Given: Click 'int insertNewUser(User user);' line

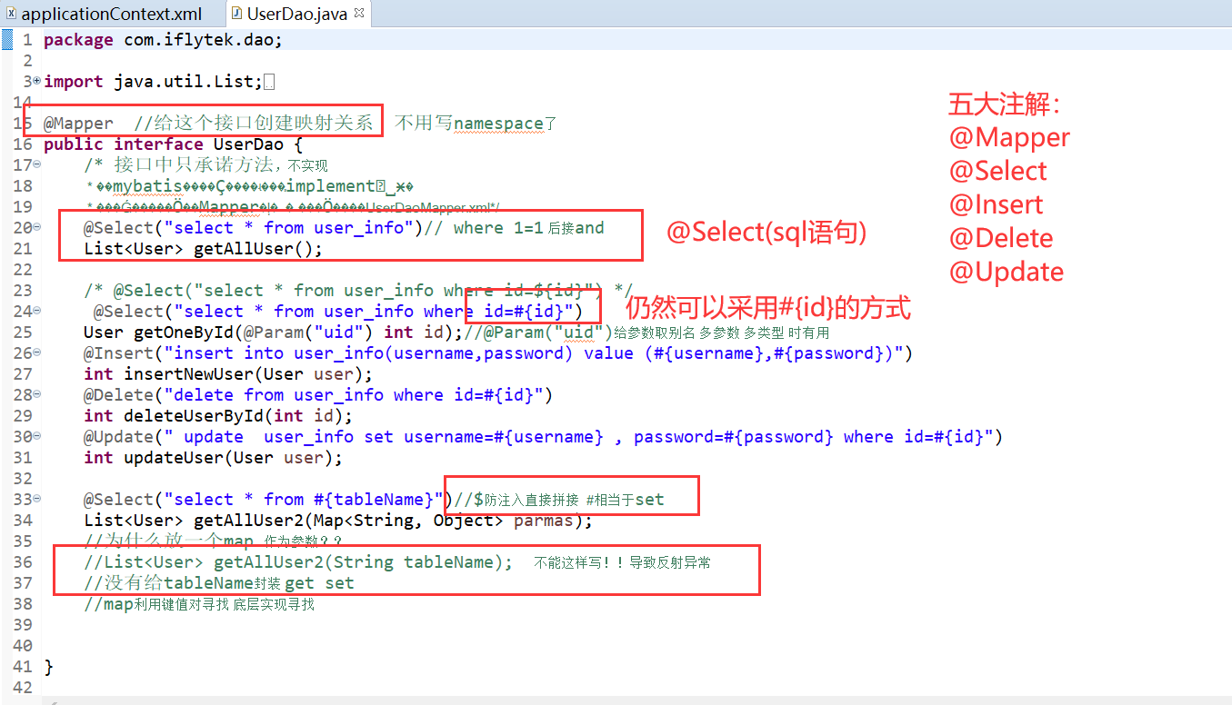Looking at the screenshot, I should coord(228,374).
